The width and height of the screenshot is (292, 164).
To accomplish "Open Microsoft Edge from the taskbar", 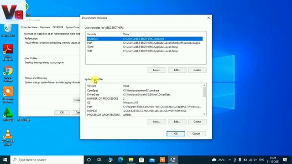I will point(120,160).
